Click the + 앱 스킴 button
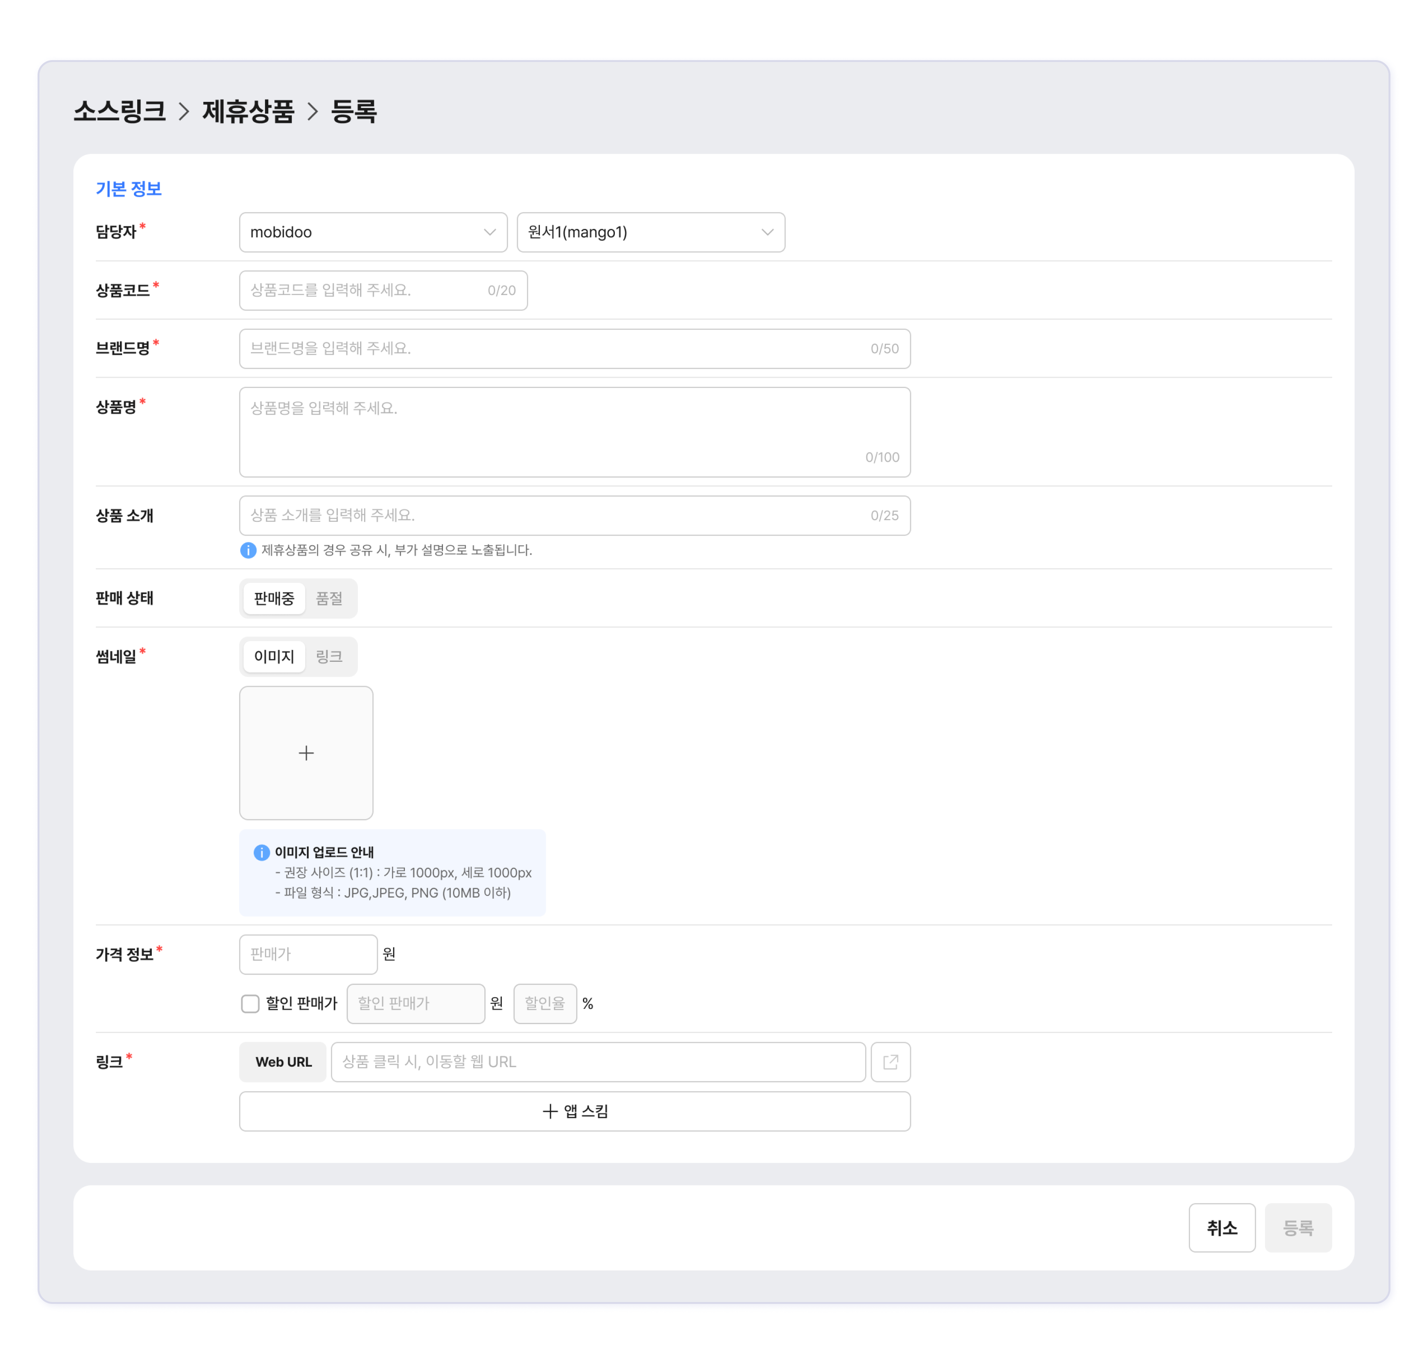 point(574,1111)
